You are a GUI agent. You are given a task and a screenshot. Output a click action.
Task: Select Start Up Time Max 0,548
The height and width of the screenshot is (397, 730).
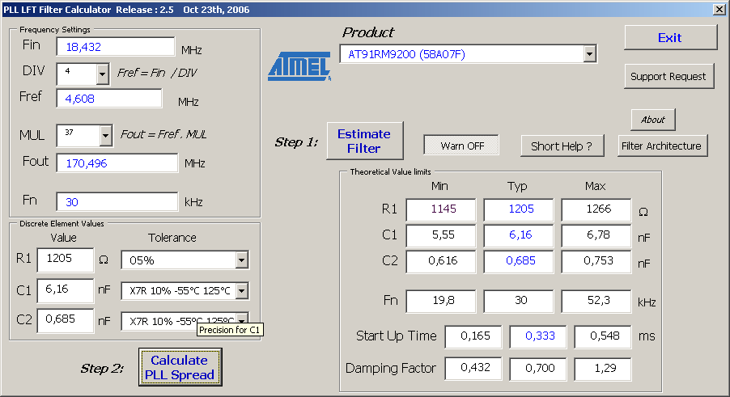pos(603,336)
